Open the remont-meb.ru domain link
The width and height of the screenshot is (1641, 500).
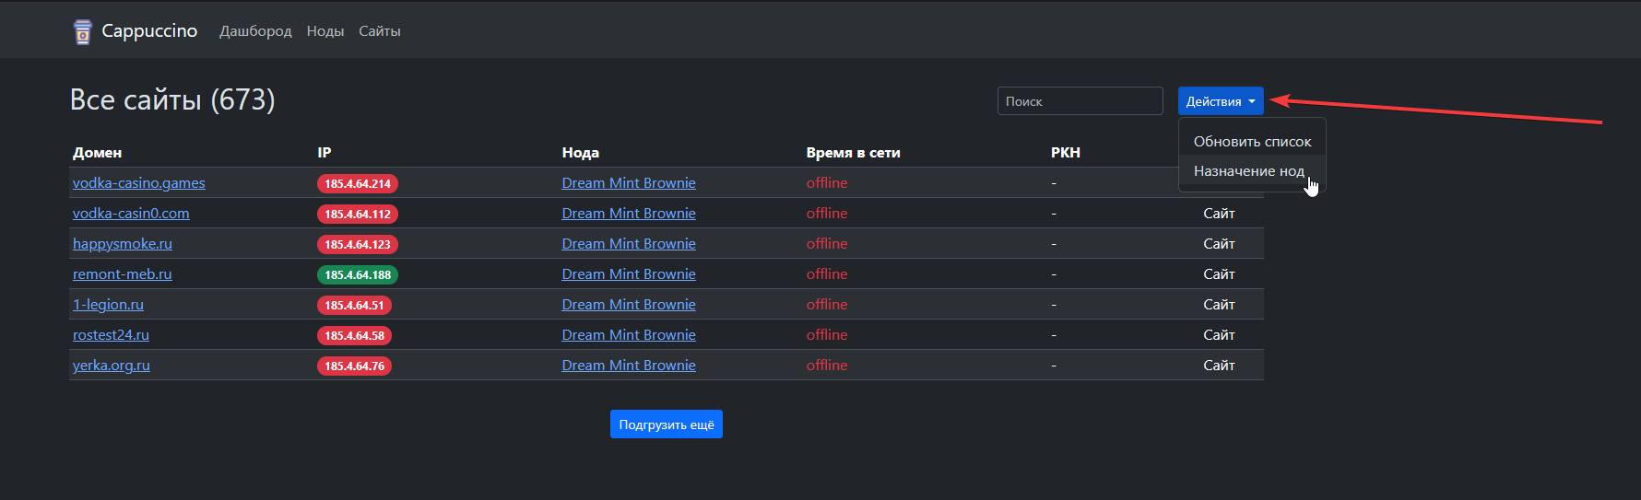coord(123,274)
